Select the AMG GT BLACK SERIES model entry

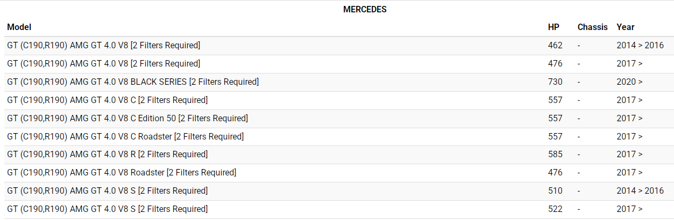click(x=133, y=82)
